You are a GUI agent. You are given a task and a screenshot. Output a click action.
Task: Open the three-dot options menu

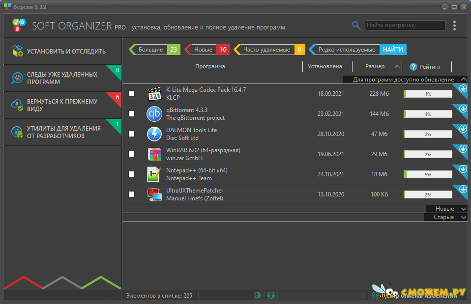click(x=454, y=26)
